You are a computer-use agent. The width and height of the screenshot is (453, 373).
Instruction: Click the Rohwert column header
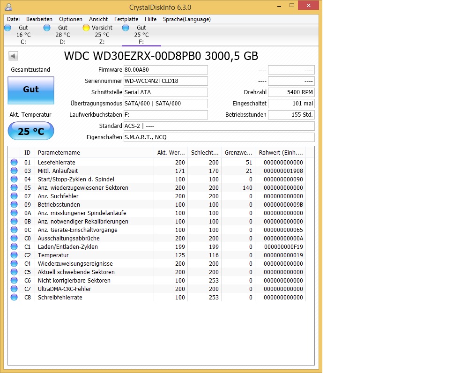click(x=281, y=152)
